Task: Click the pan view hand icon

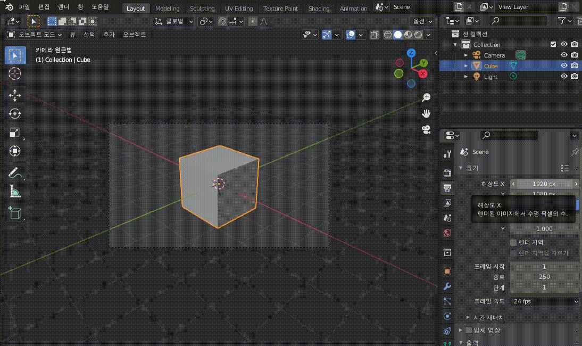Action: [426, 113]
